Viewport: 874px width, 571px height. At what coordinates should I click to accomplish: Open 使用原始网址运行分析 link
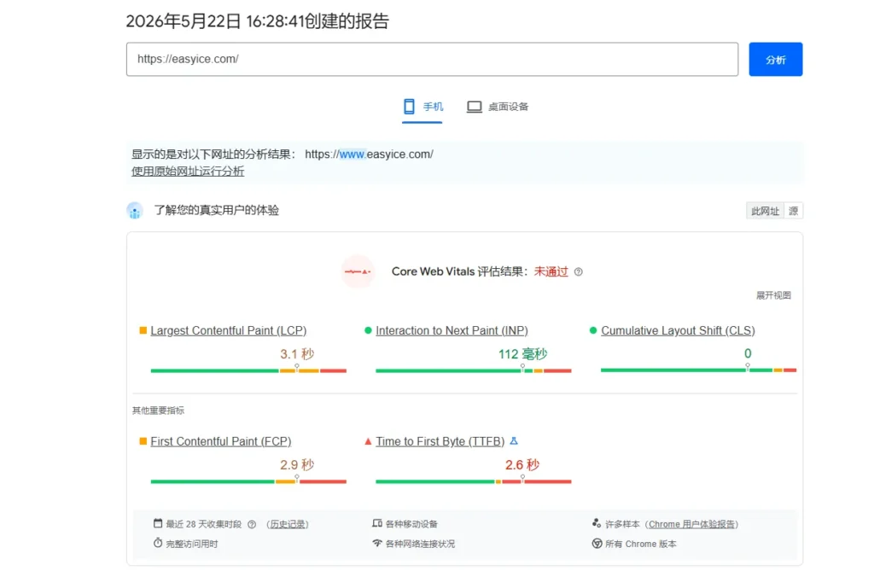187,172
